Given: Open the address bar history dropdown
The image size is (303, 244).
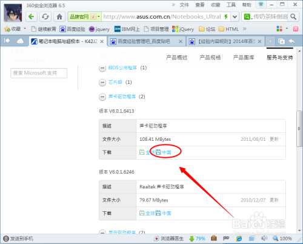Looking at the screenshot, I should click(x=235, y=17).
